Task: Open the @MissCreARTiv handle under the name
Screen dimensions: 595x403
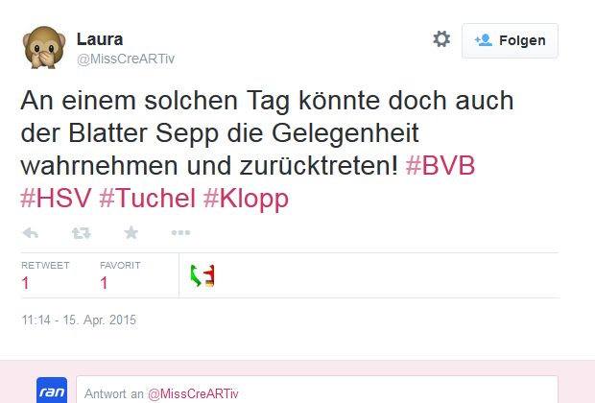Action: [x=126, y=59]
